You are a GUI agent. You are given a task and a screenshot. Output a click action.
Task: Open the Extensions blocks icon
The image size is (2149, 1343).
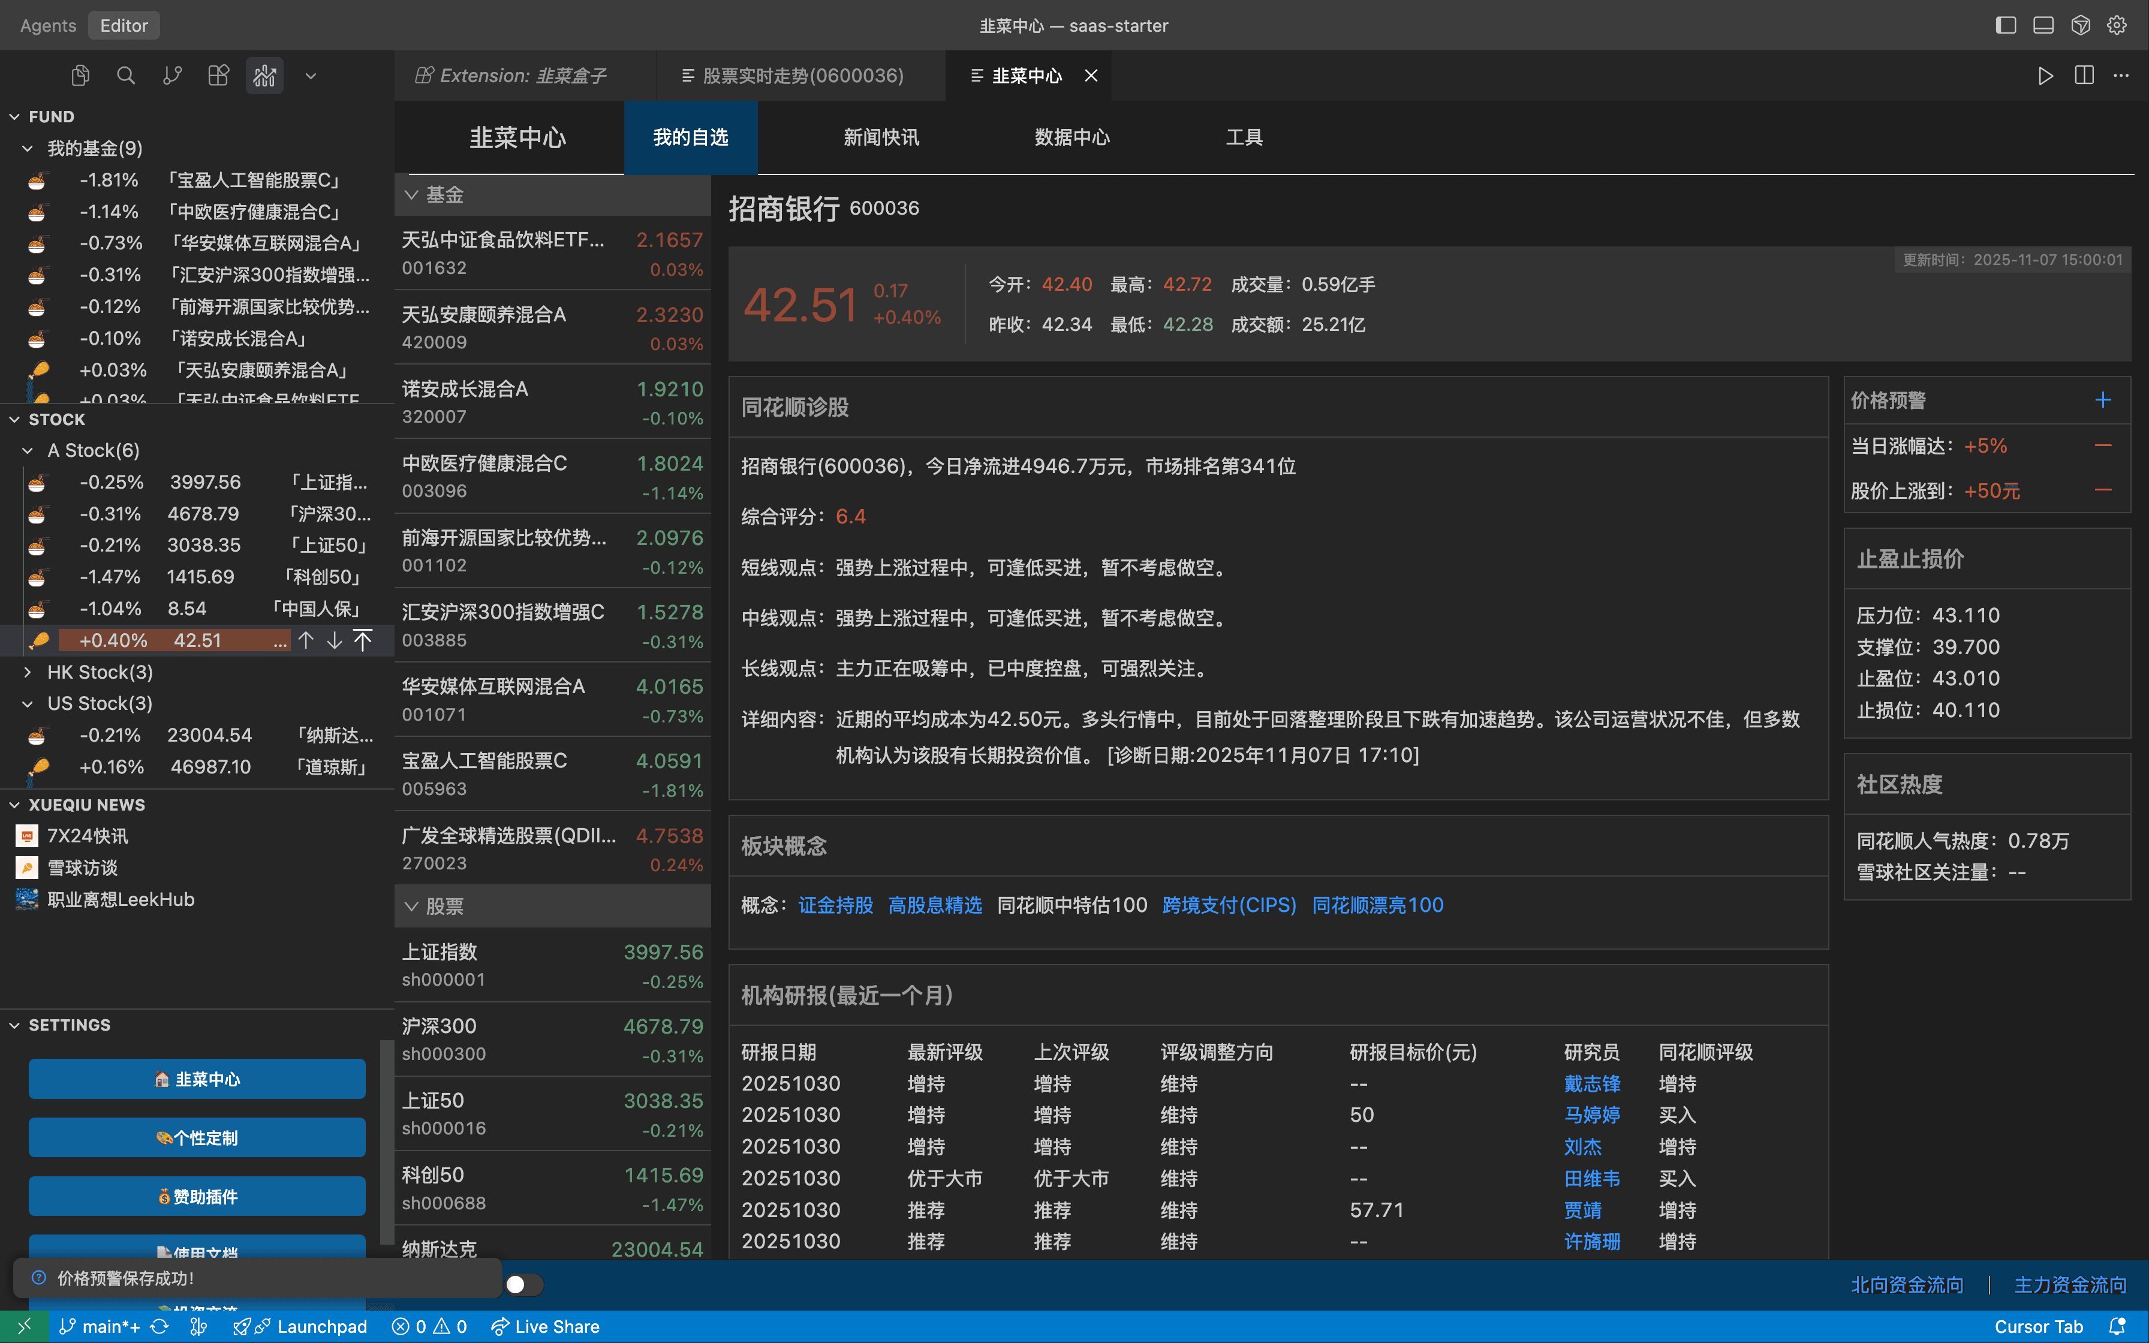pos(218,76)
